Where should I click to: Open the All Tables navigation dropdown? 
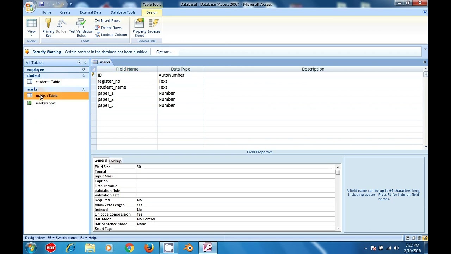79,62
